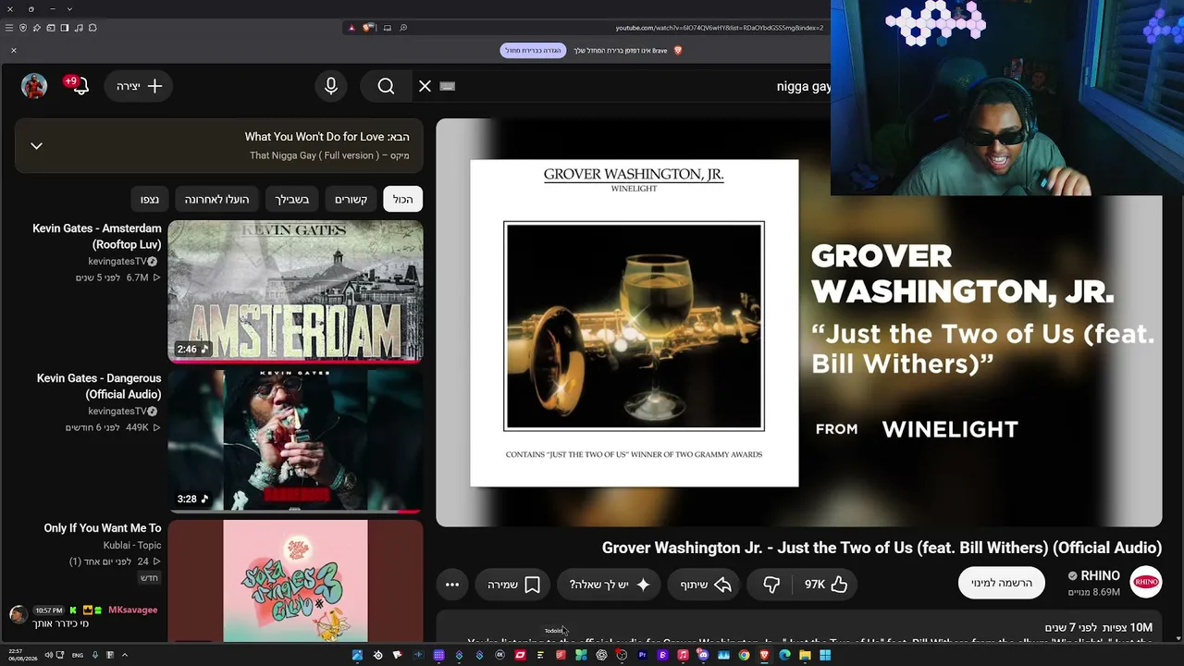The height and width of the screenshot is (666, 1184).
Task: Open Discord from the taskbar
Action: [x=703, y=656]
